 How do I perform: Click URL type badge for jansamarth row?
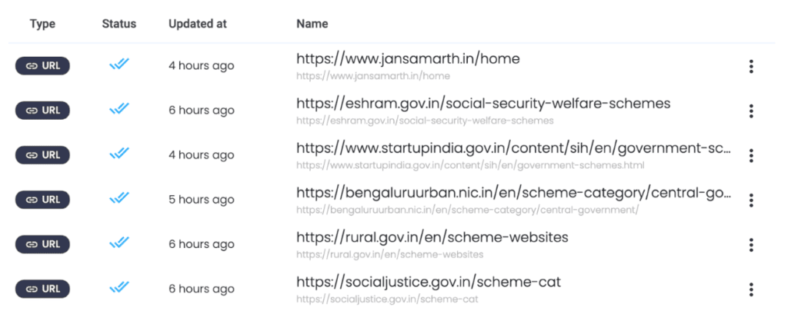point(42,66)
